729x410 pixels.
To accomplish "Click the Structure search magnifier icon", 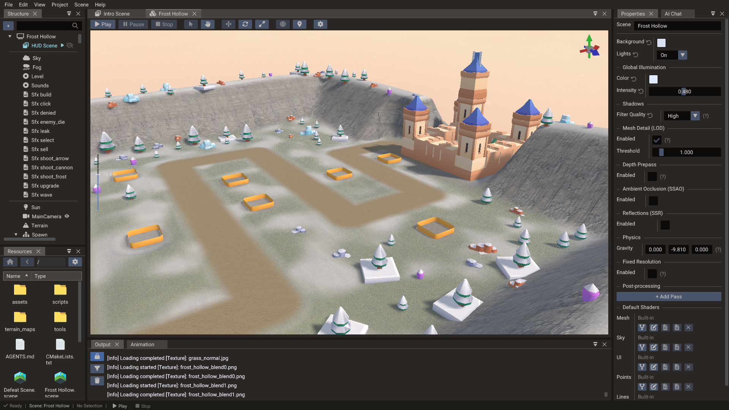I will [x=75, y=26].
